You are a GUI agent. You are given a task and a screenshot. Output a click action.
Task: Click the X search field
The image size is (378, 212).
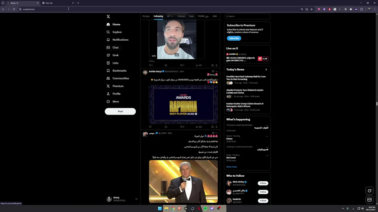pos(247,16)
